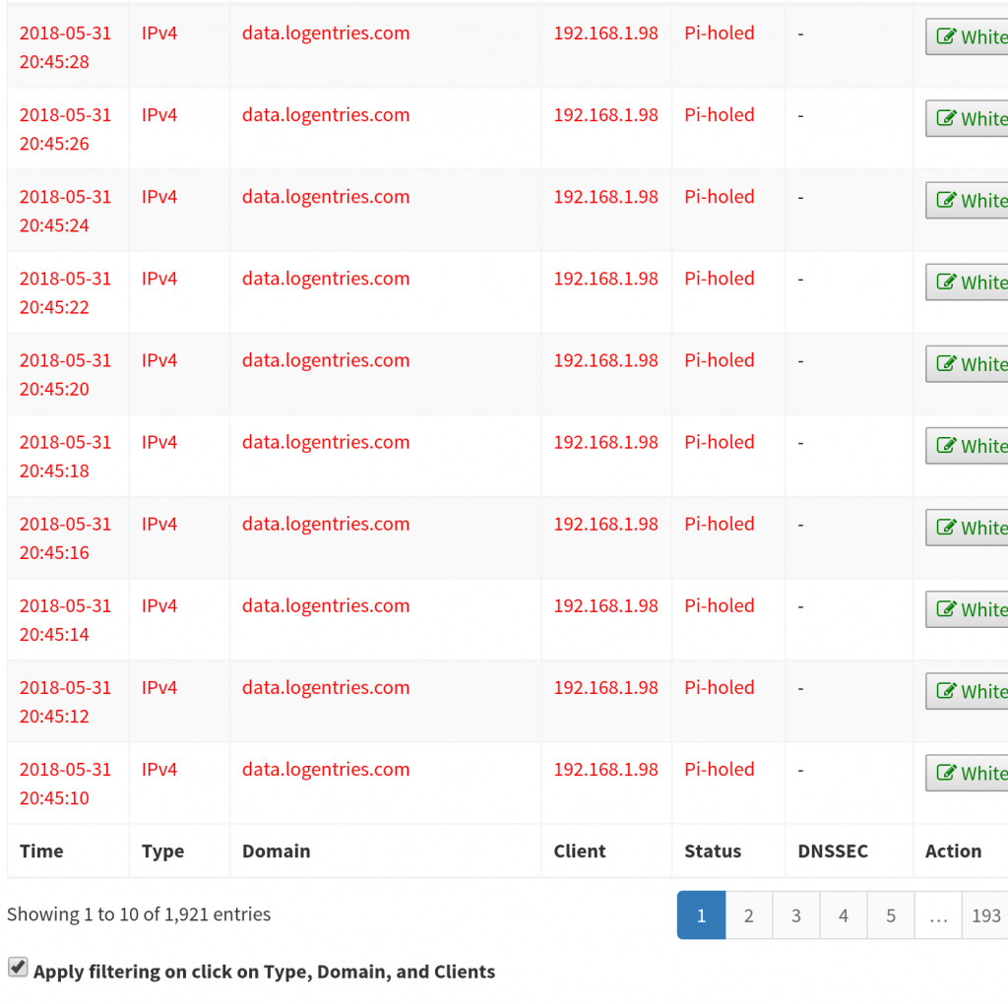Toggle the Apply filtering on click checkbox
The width and height of the screenshot is (1008, 1004).
tap(18, 969)
